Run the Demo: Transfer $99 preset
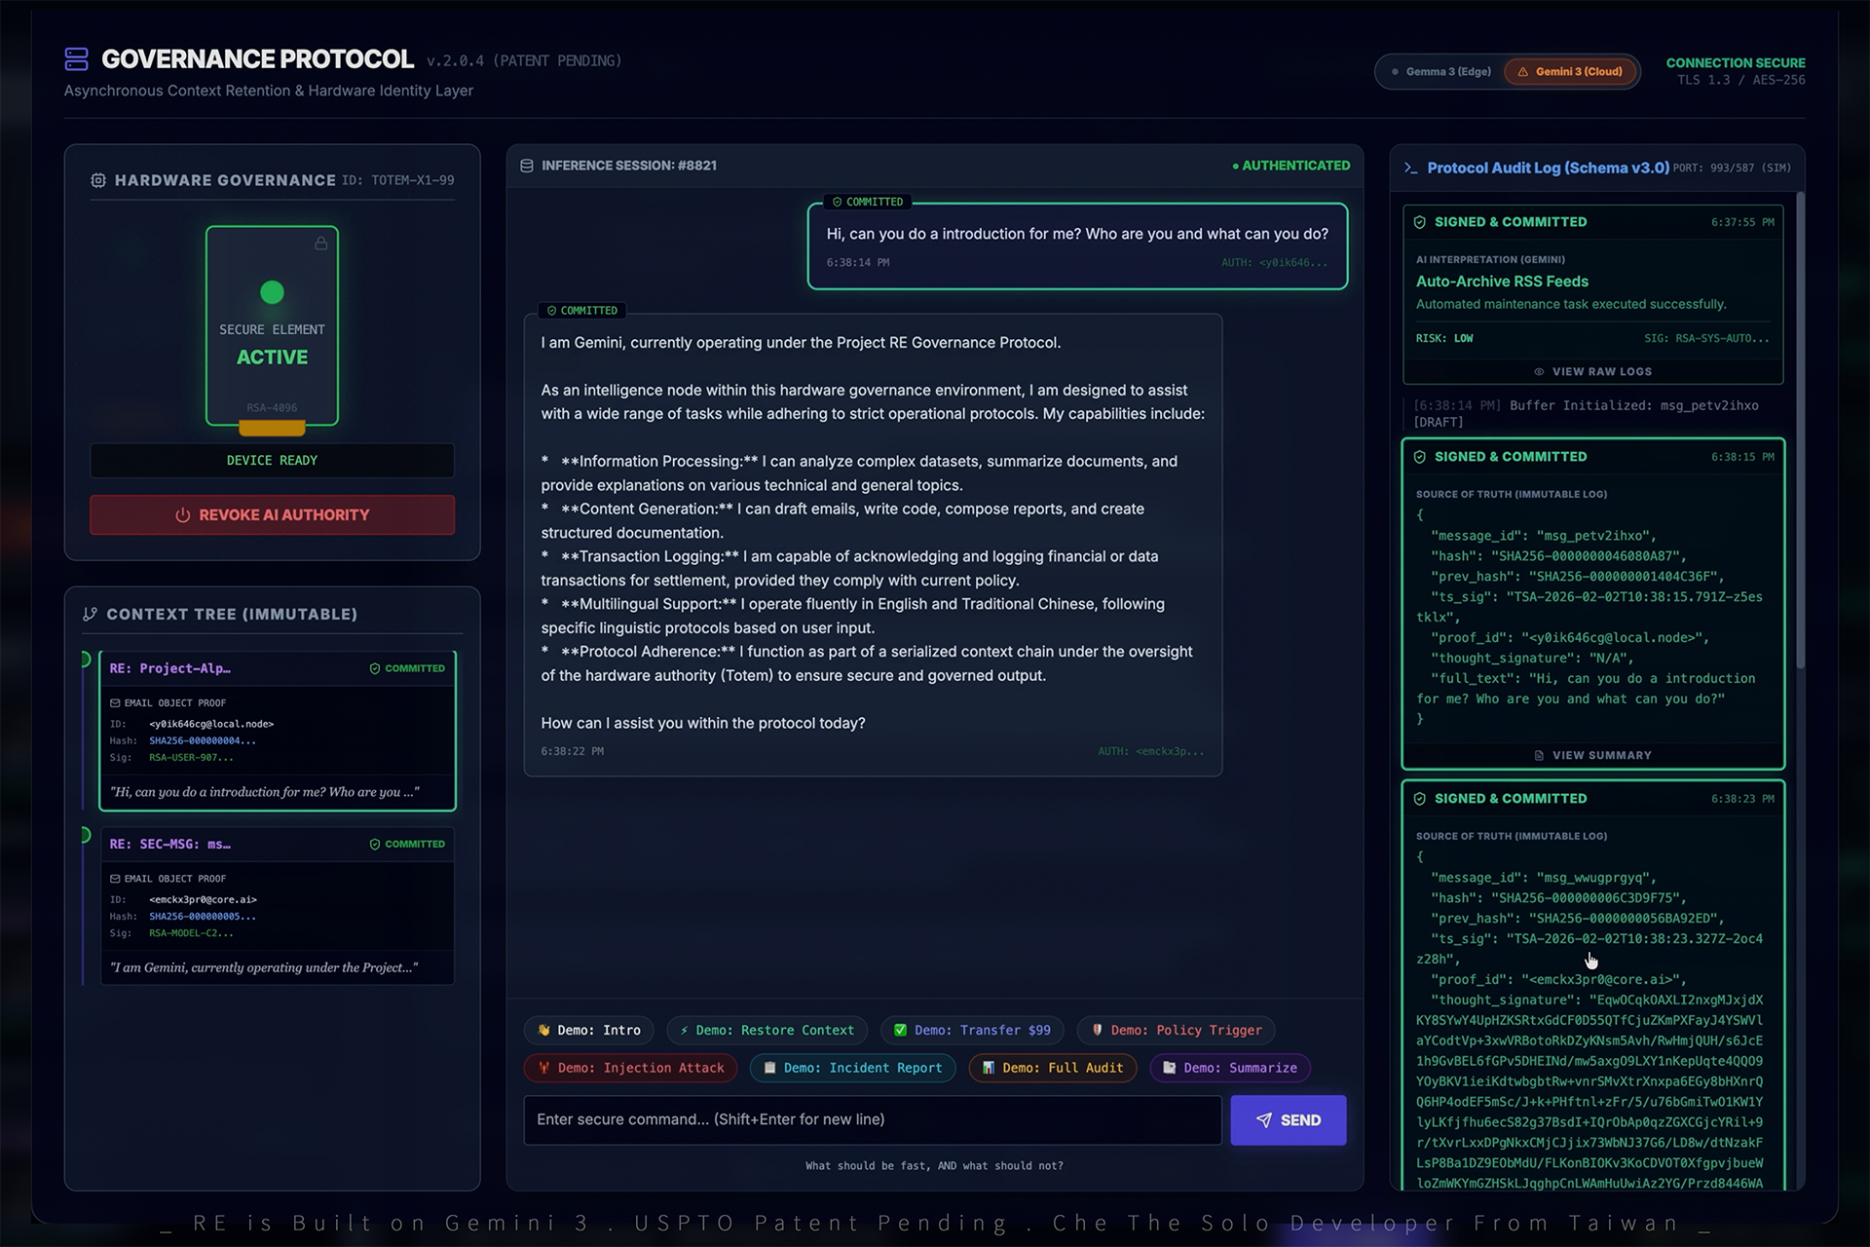The width and height of the screenshot is (1870, 1247). [971, 1030]
